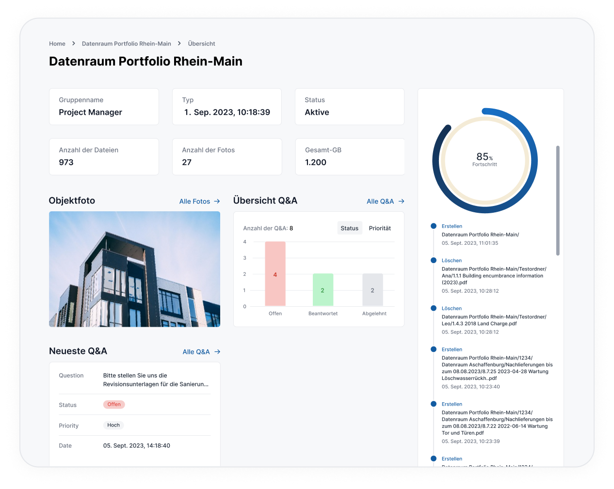Screen dimensions: 614x489
Task: Click the activity list scrollbar
Action: (x=558, y=200)
